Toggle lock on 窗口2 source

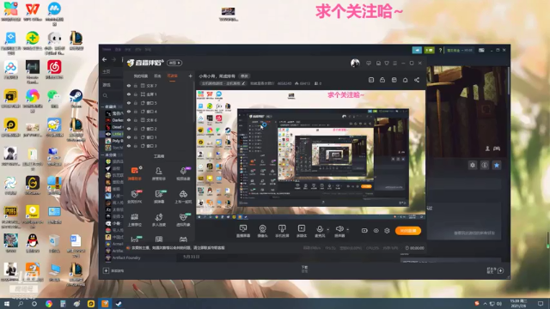136,129
